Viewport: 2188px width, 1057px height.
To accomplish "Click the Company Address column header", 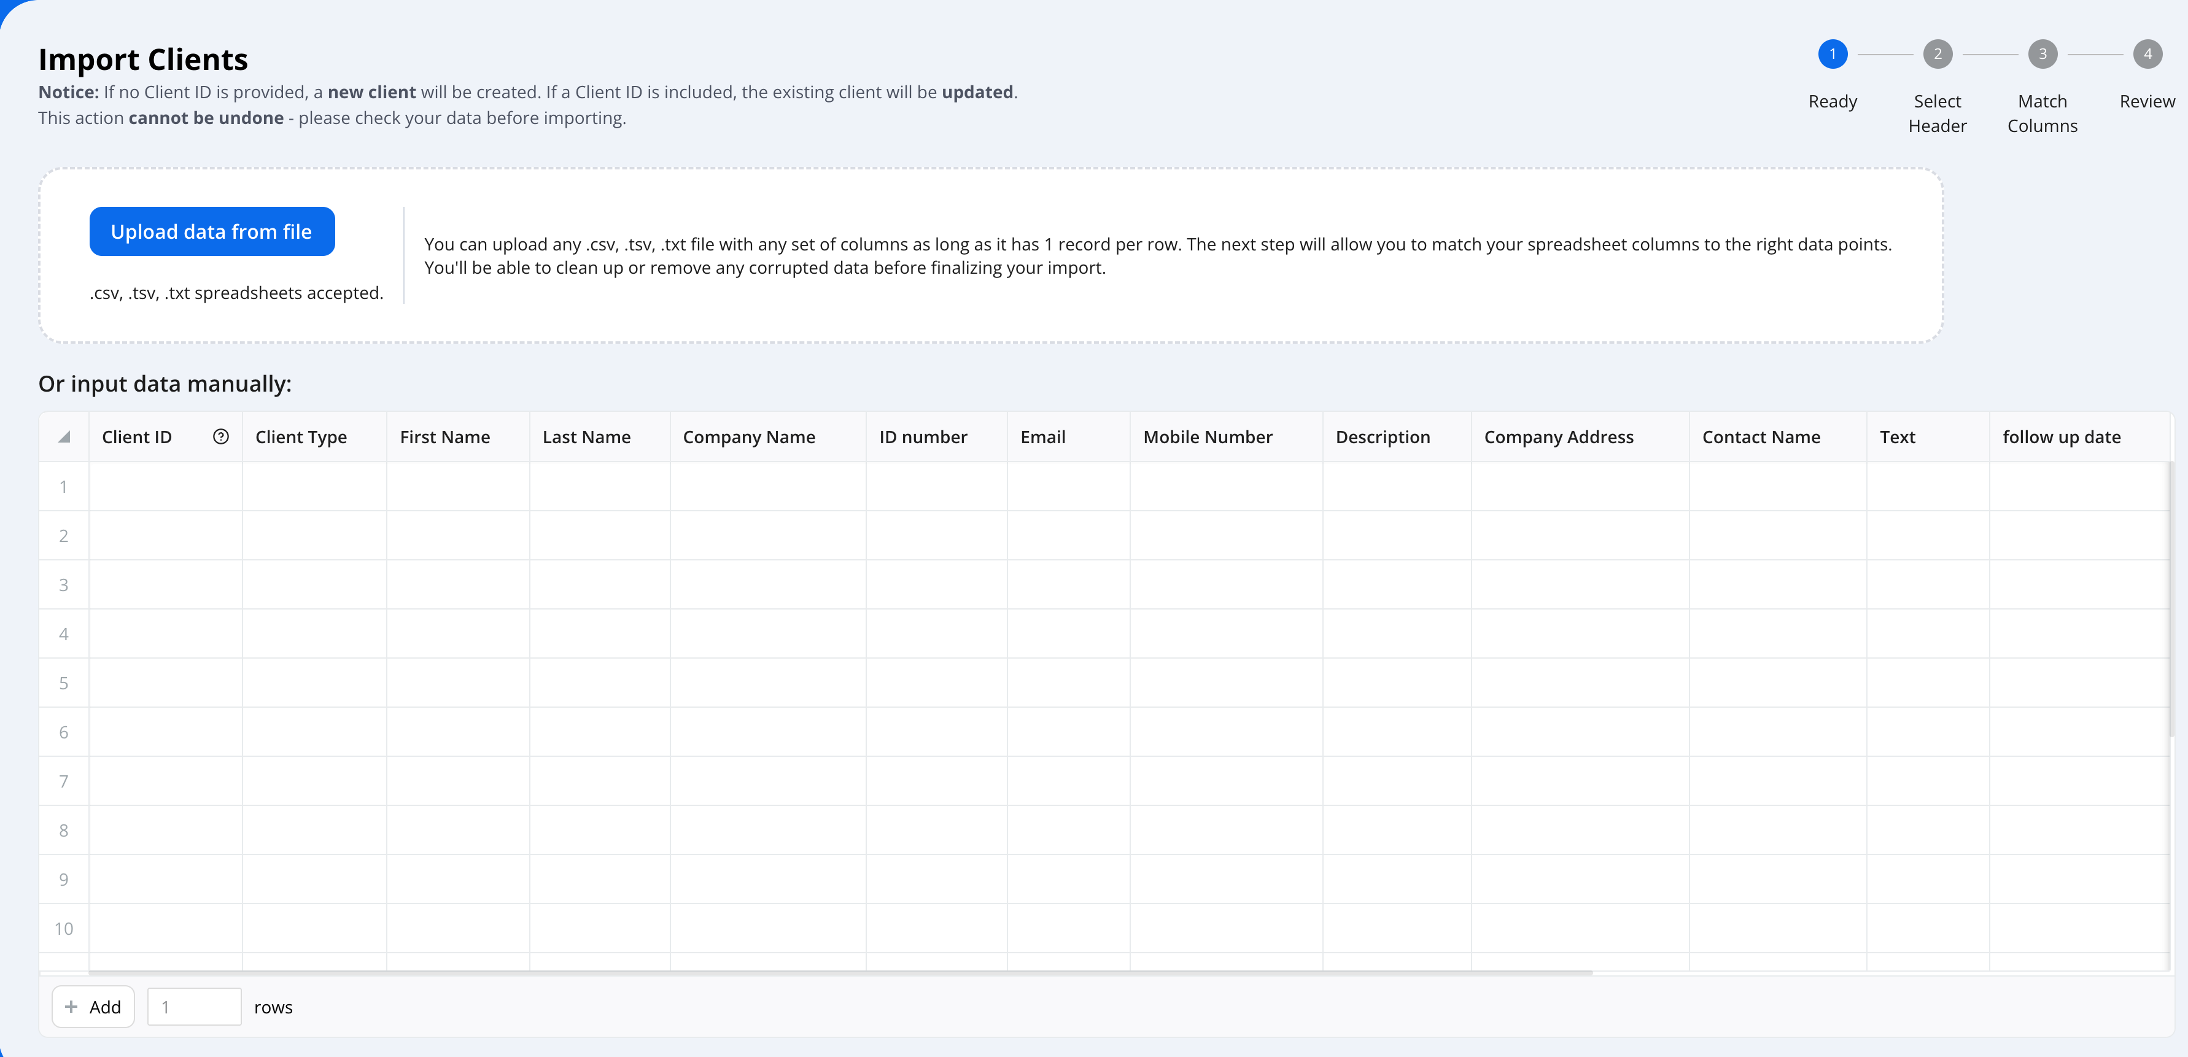I will click(1581, 437).
